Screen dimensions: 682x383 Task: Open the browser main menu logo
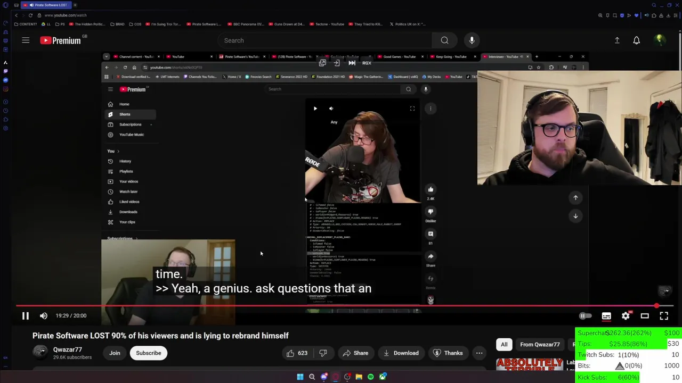click(x=5, y=5)
